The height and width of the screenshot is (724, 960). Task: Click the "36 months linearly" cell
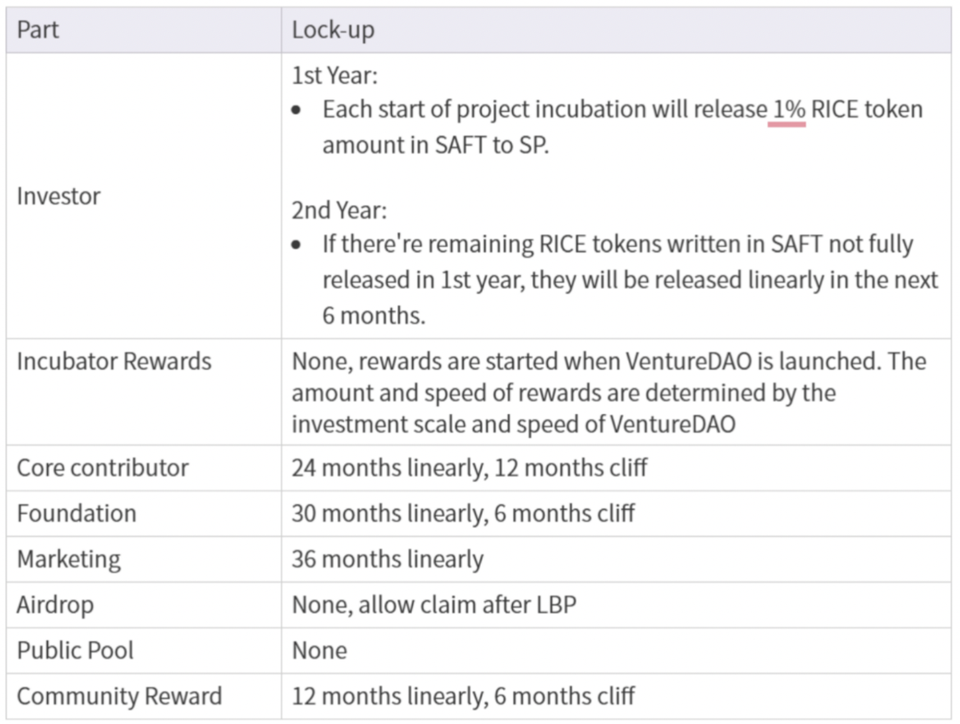pyautogui.click(x=387, y=559)
